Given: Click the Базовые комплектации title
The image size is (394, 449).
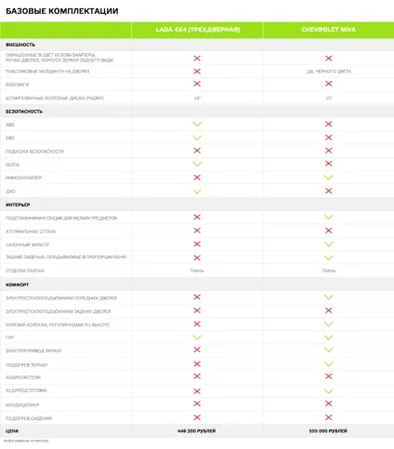Looking at the screenshot, I should [62, 11].
